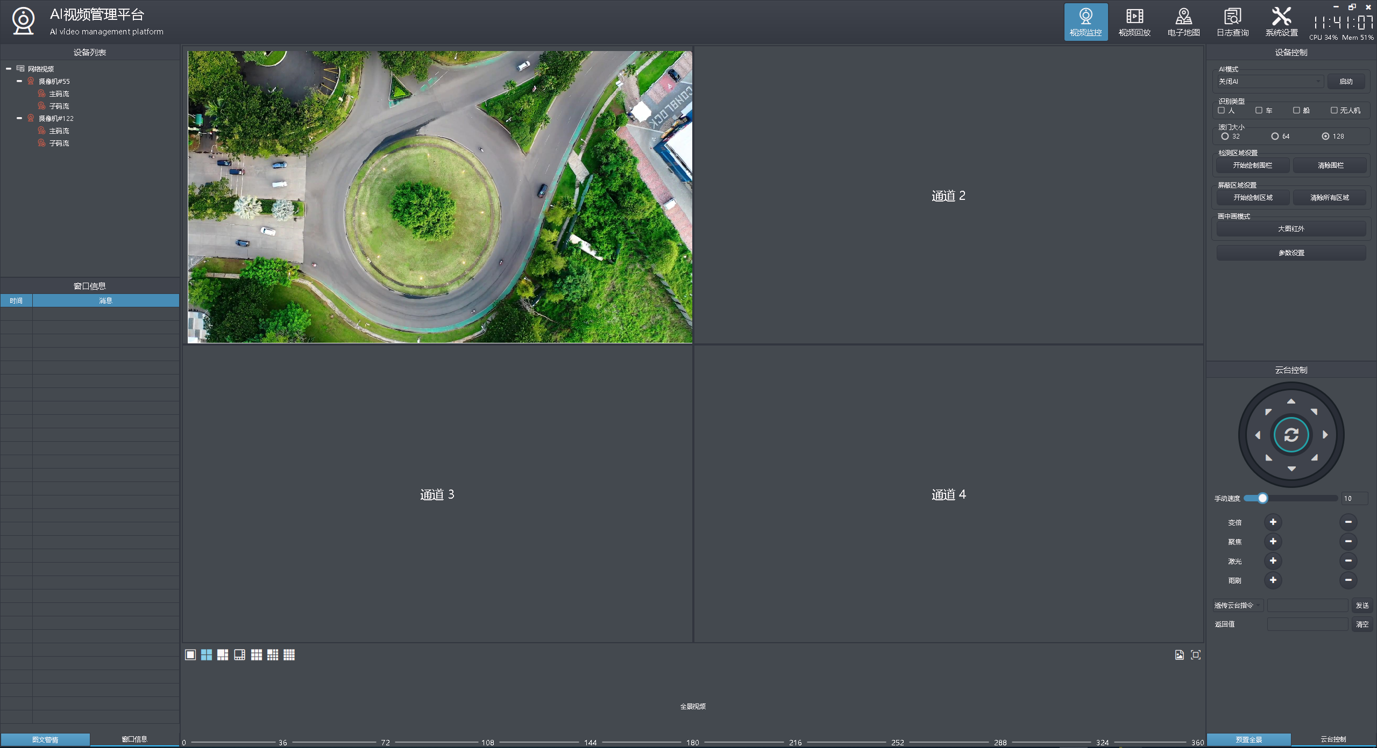1377x748 pixels.
Task: Click the fullscreen icon below video grid
Action: 1196,654
